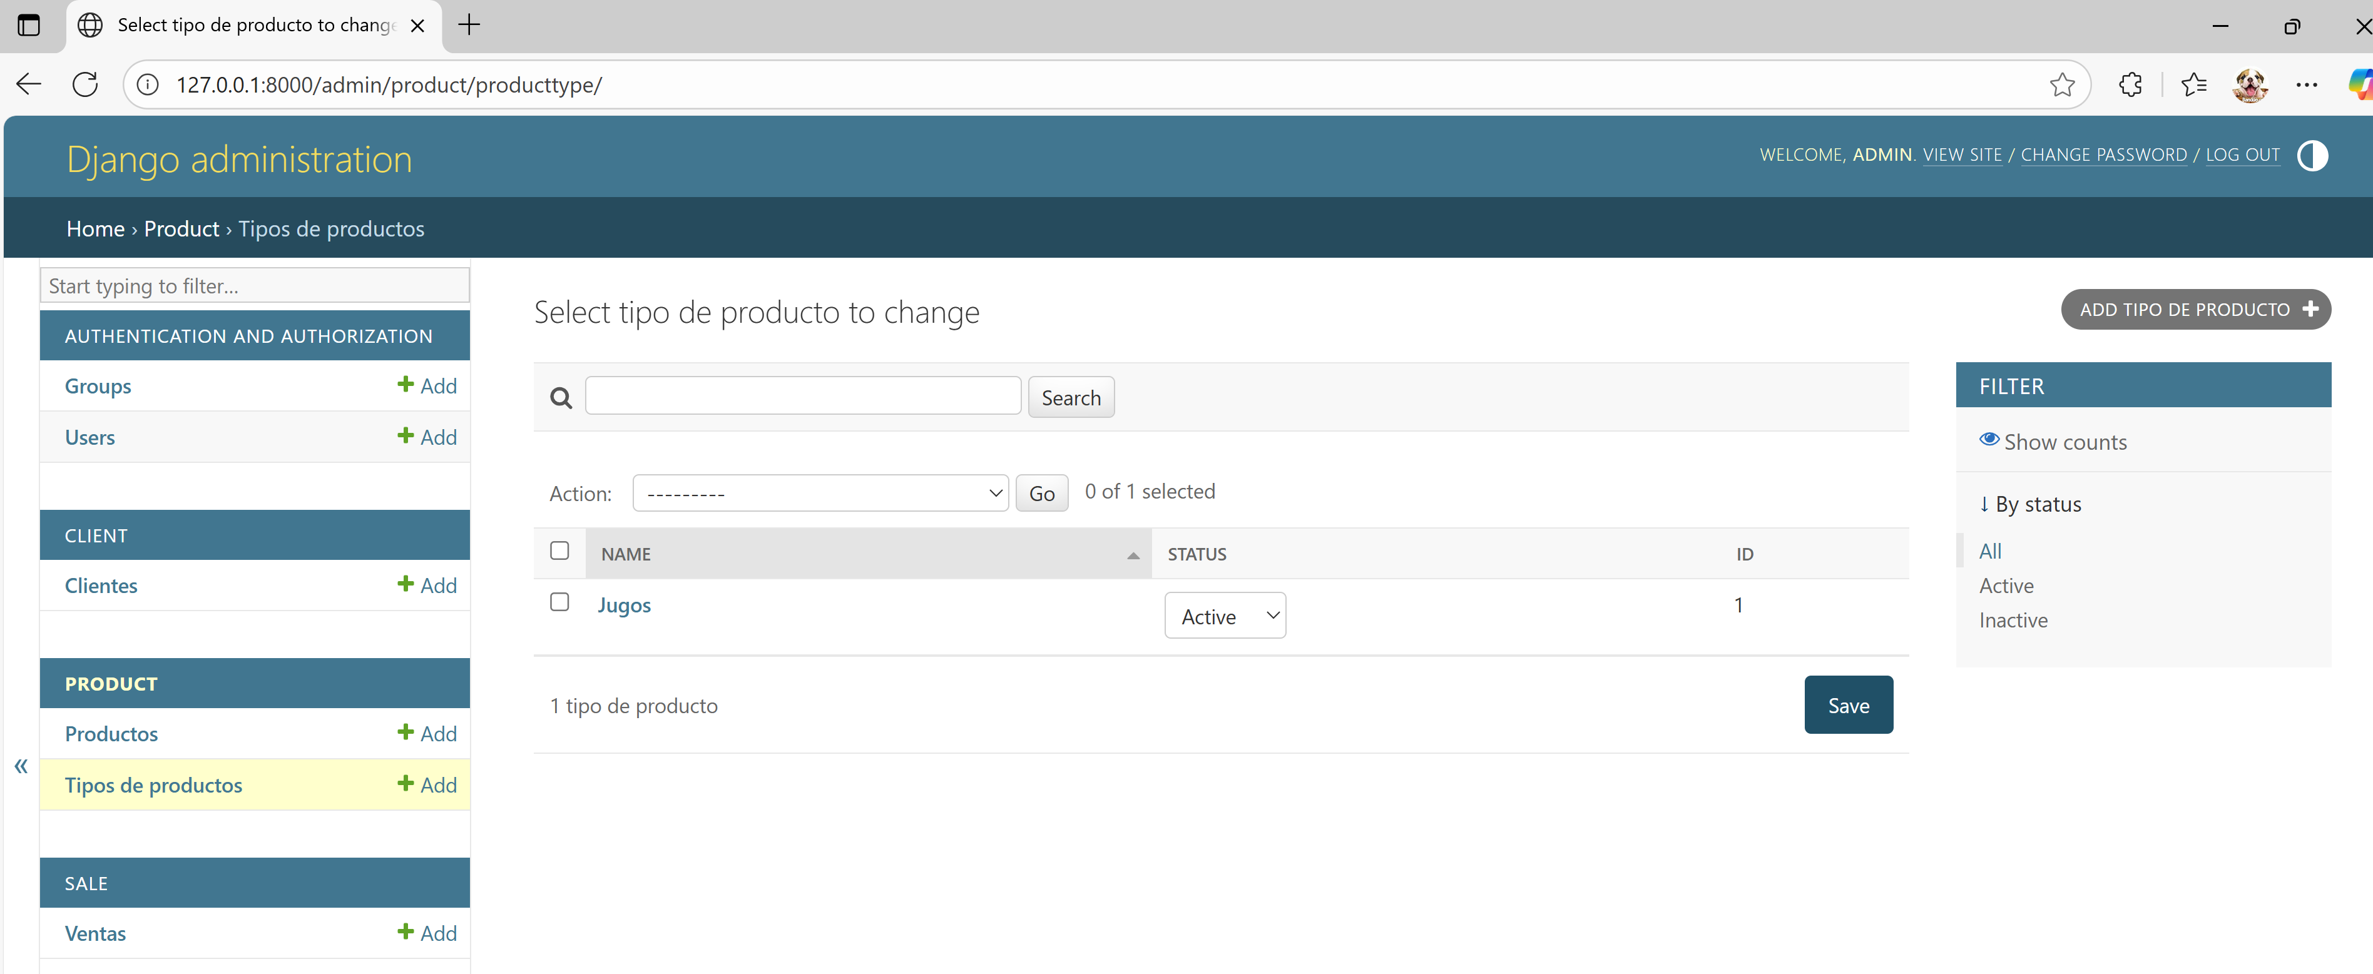Collapse the sidebar with double chevron

21,766
